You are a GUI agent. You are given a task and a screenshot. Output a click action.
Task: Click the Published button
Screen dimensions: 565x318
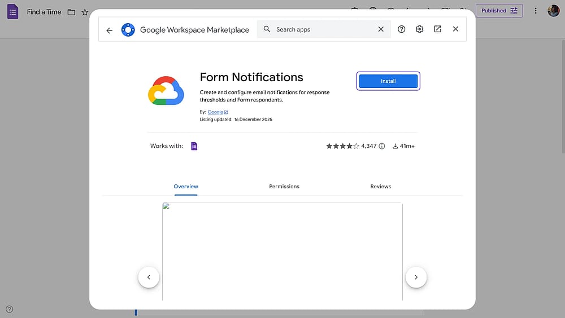coord(499,11)
